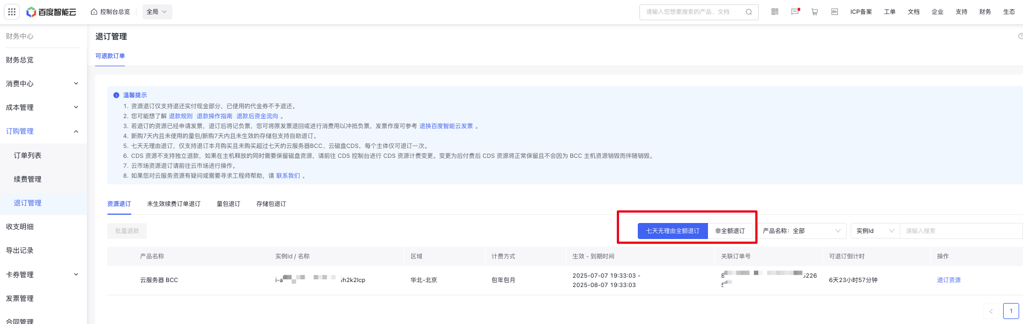Select 退订管理 in the sidebar

pyautogui.click(x=43, y=203)
